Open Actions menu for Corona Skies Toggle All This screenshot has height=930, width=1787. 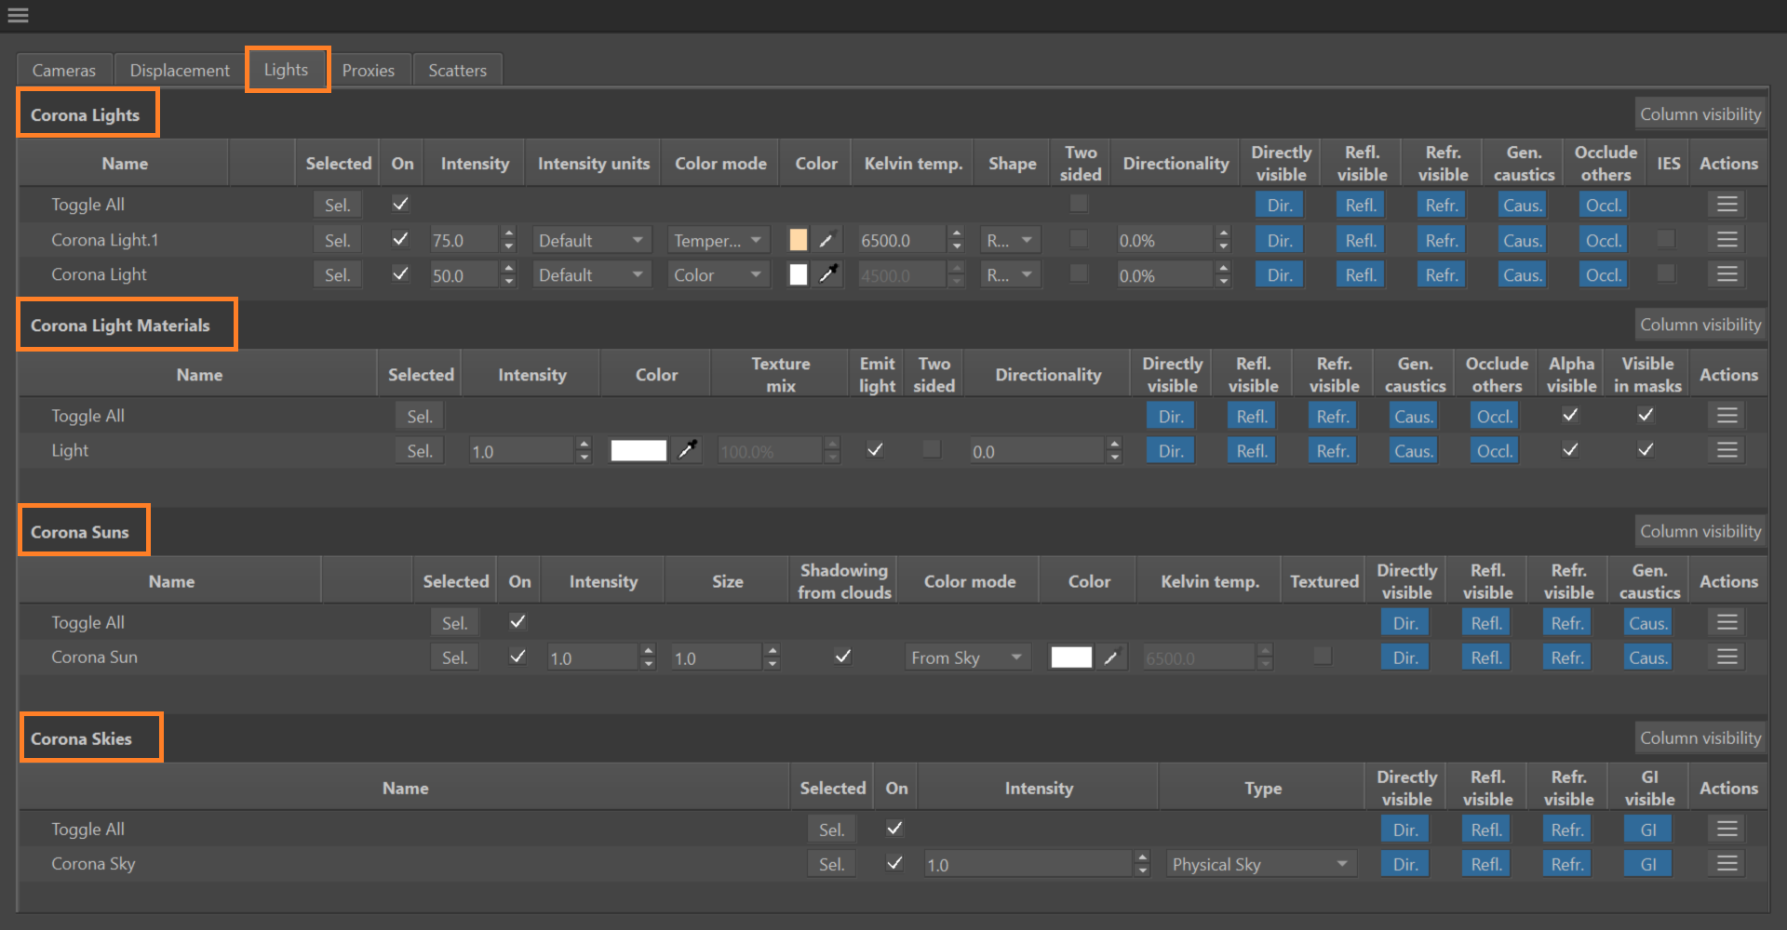[1727, 829]
